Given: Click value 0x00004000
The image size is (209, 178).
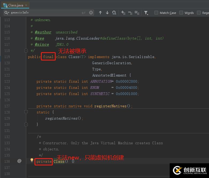Looking at the screenshot, I should coord(127,88).
